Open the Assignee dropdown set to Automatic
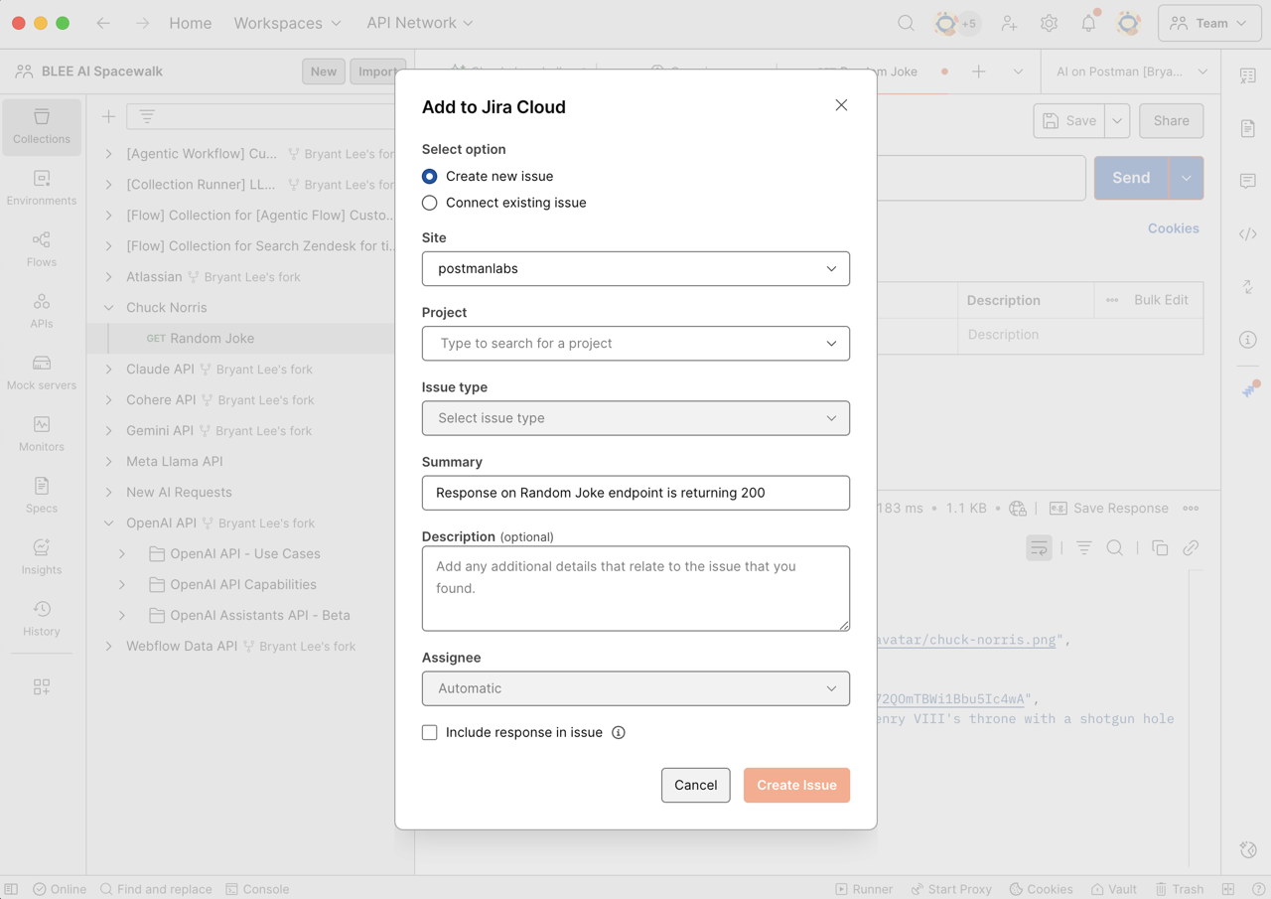 point(635,688)
